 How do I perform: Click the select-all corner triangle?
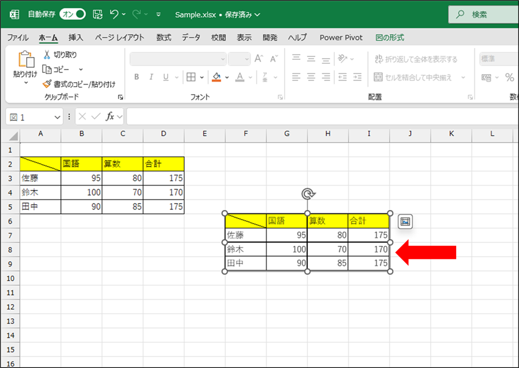[x=13, y=136]
